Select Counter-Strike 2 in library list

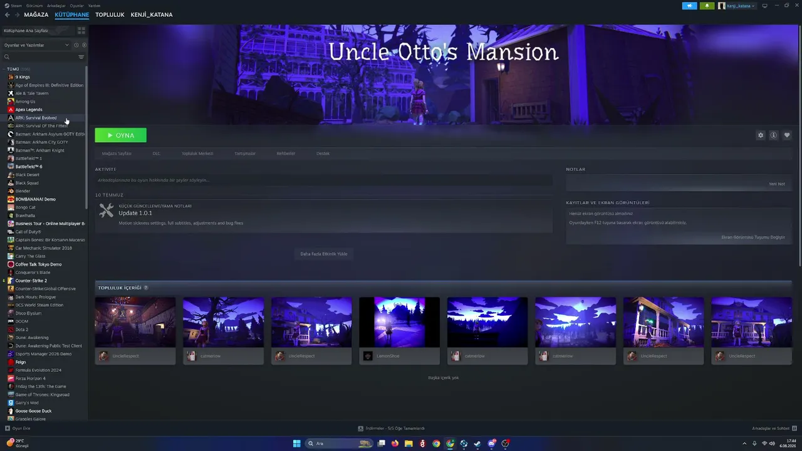tap(31, 281)
